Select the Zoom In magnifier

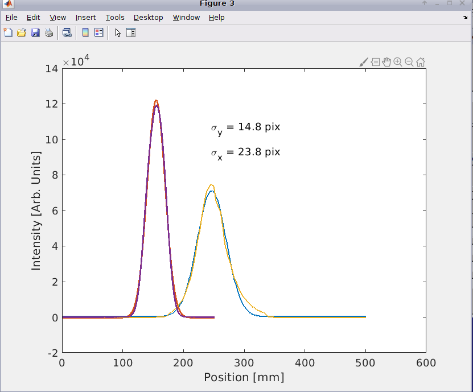tap(398, 62)
